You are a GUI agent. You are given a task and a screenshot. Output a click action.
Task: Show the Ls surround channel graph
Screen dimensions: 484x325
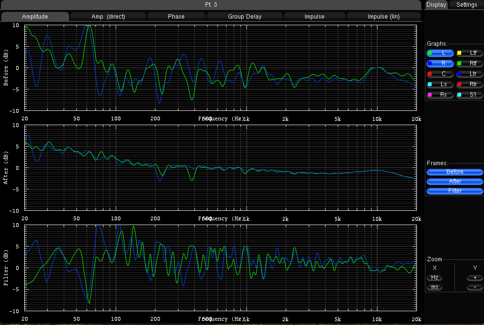[x=440, y=84]
